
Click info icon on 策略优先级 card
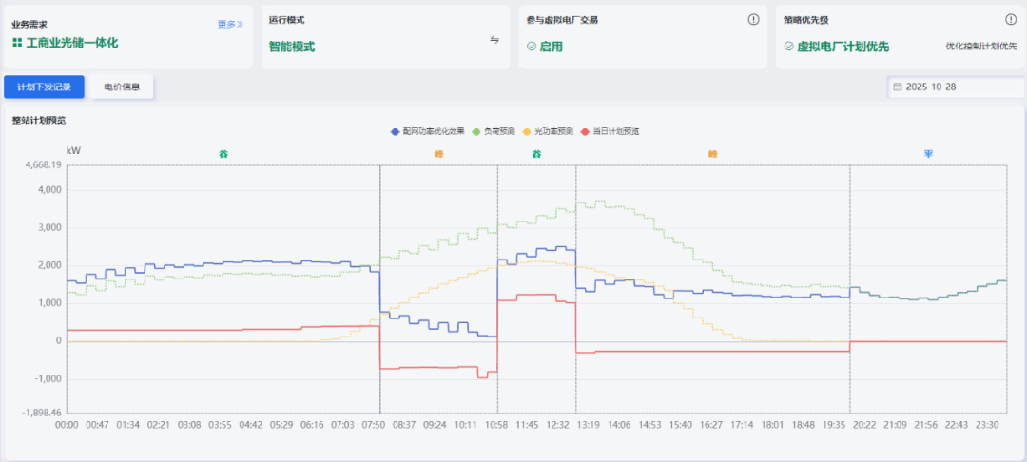click(1011, 19)
